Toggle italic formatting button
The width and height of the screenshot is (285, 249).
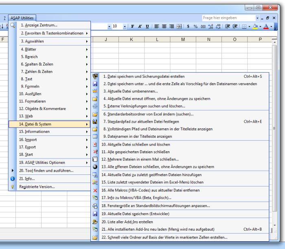pos(140,26)
